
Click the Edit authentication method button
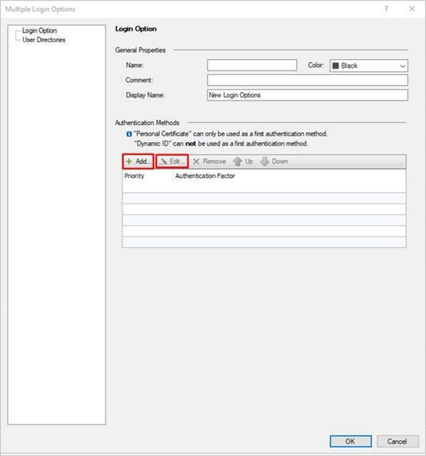[x=172, y=162]
